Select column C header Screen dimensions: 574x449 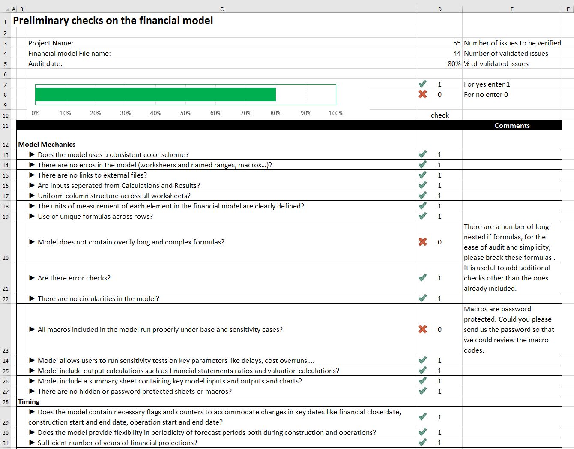222,9
